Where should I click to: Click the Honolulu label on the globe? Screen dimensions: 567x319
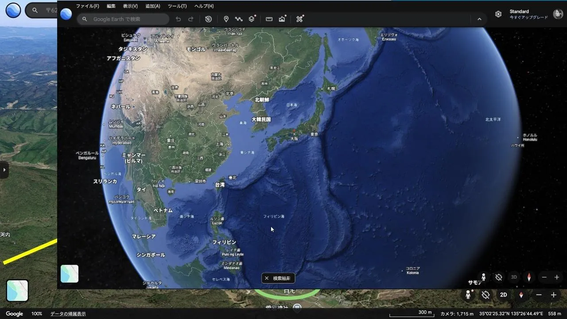pos(530,140)
